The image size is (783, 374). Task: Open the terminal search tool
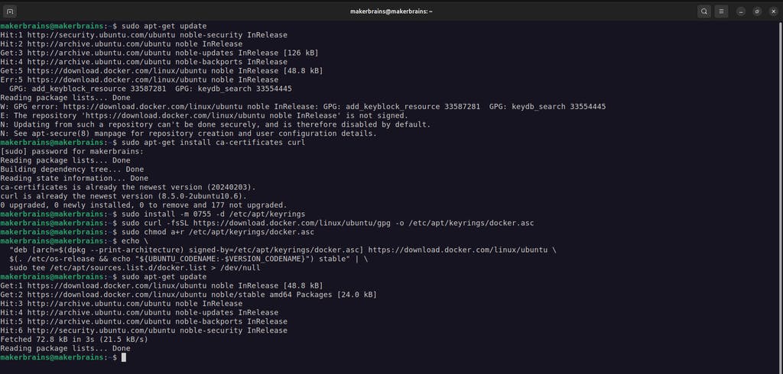(x=704, y=11)
